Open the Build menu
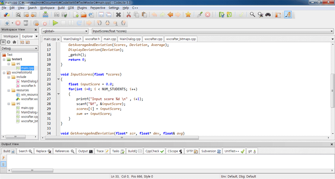335x179 pixels. pyautogui.click(x=61, y=8)
